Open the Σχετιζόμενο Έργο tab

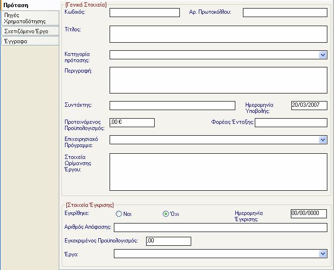30,31
